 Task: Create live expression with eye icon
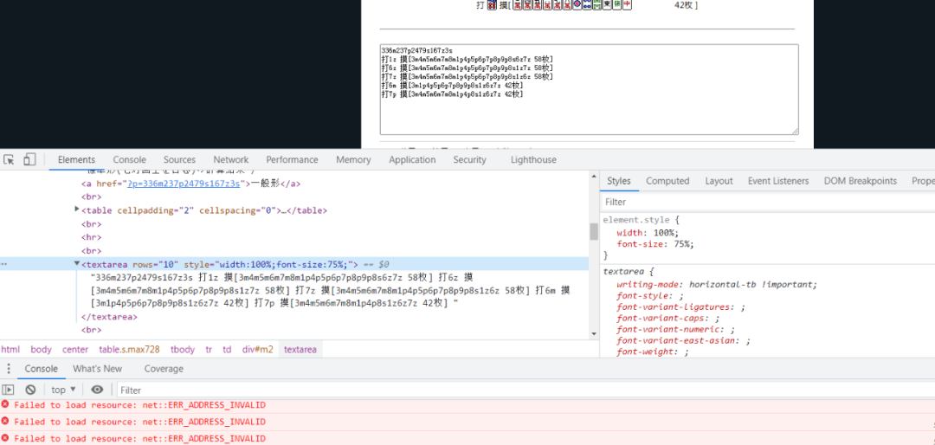point(97,390)
